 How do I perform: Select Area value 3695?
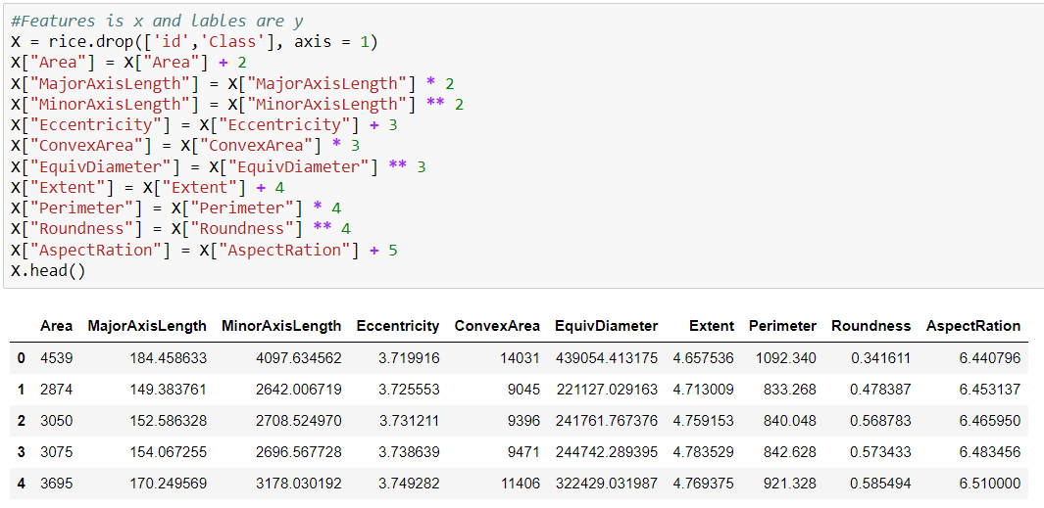pos(57,484)
